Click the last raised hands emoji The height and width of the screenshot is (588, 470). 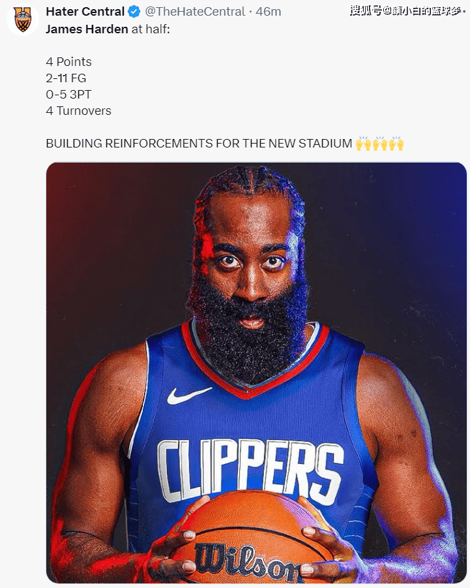click(396, 144)
